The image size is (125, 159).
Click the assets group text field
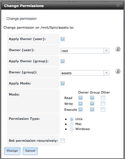click(82, 73)
